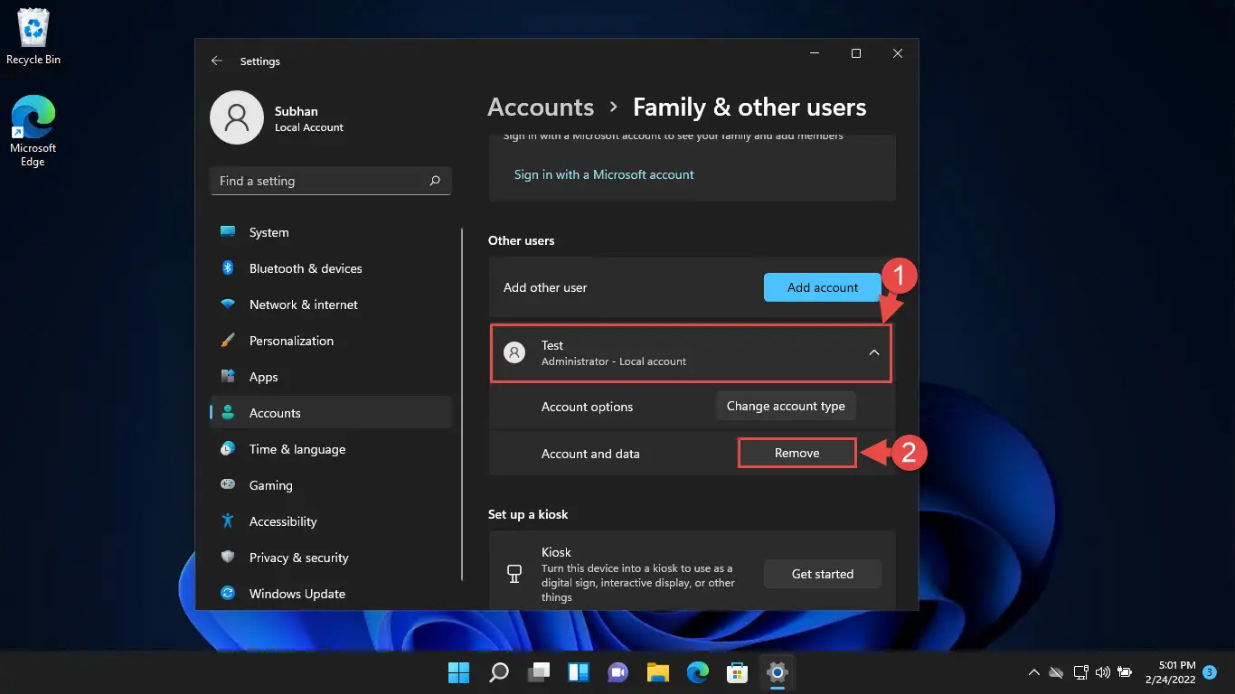Image resolution: width=1235 pixels, height=694 pixels.
Task: Click the 'Account options' label
Action: coord(587,407)
